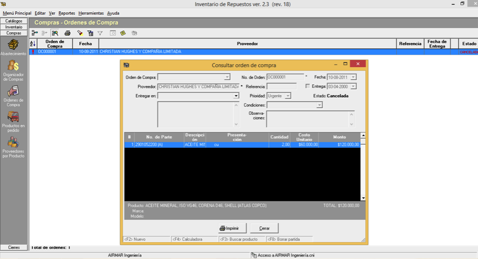
Task: Open the Ver menu
Action: pyautogui.click(x=52, y=13)
